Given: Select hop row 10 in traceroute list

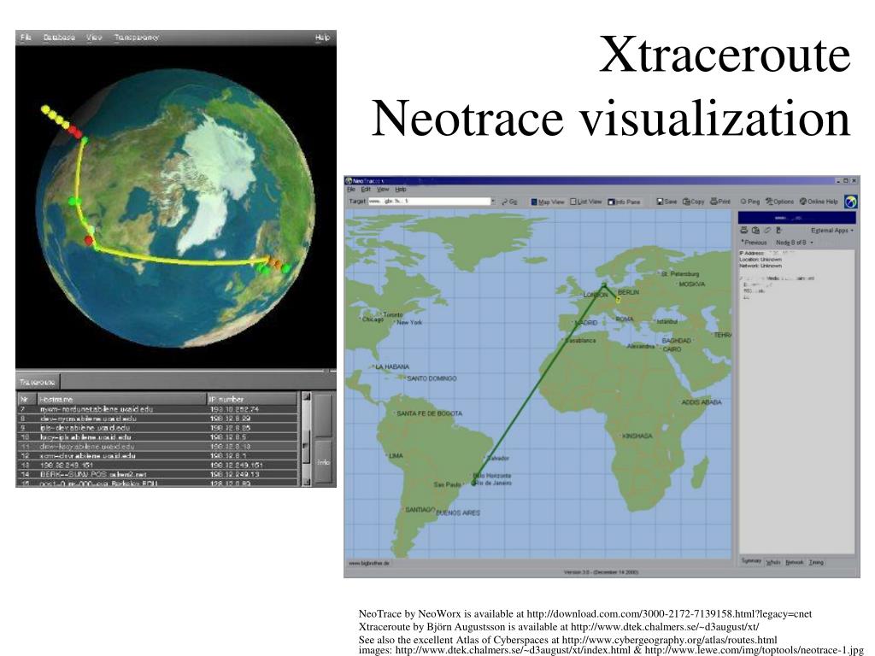Looking at the screenshot, I should point(158,437).
